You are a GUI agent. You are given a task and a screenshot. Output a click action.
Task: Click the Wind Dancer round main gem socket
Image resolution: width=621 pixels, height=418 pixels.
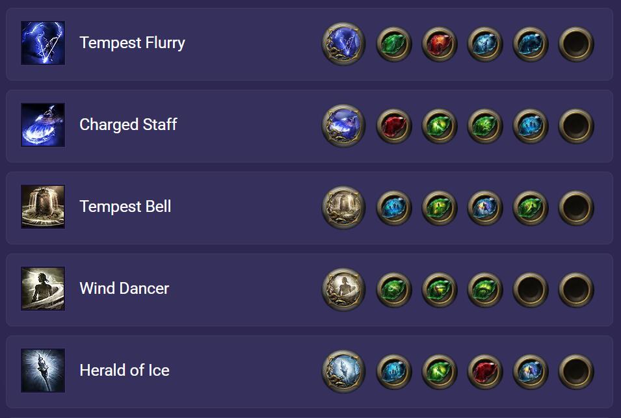pos(343,289)
